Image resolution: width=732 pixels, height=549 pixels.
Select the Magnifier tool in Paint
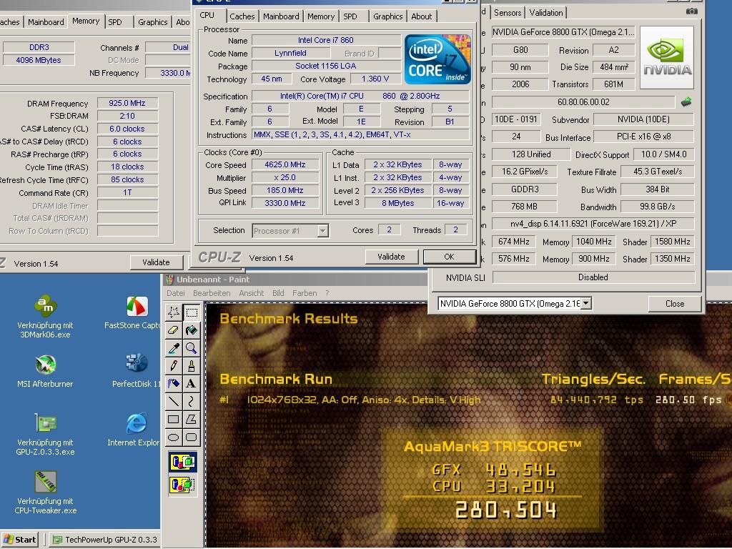(192, 348)
